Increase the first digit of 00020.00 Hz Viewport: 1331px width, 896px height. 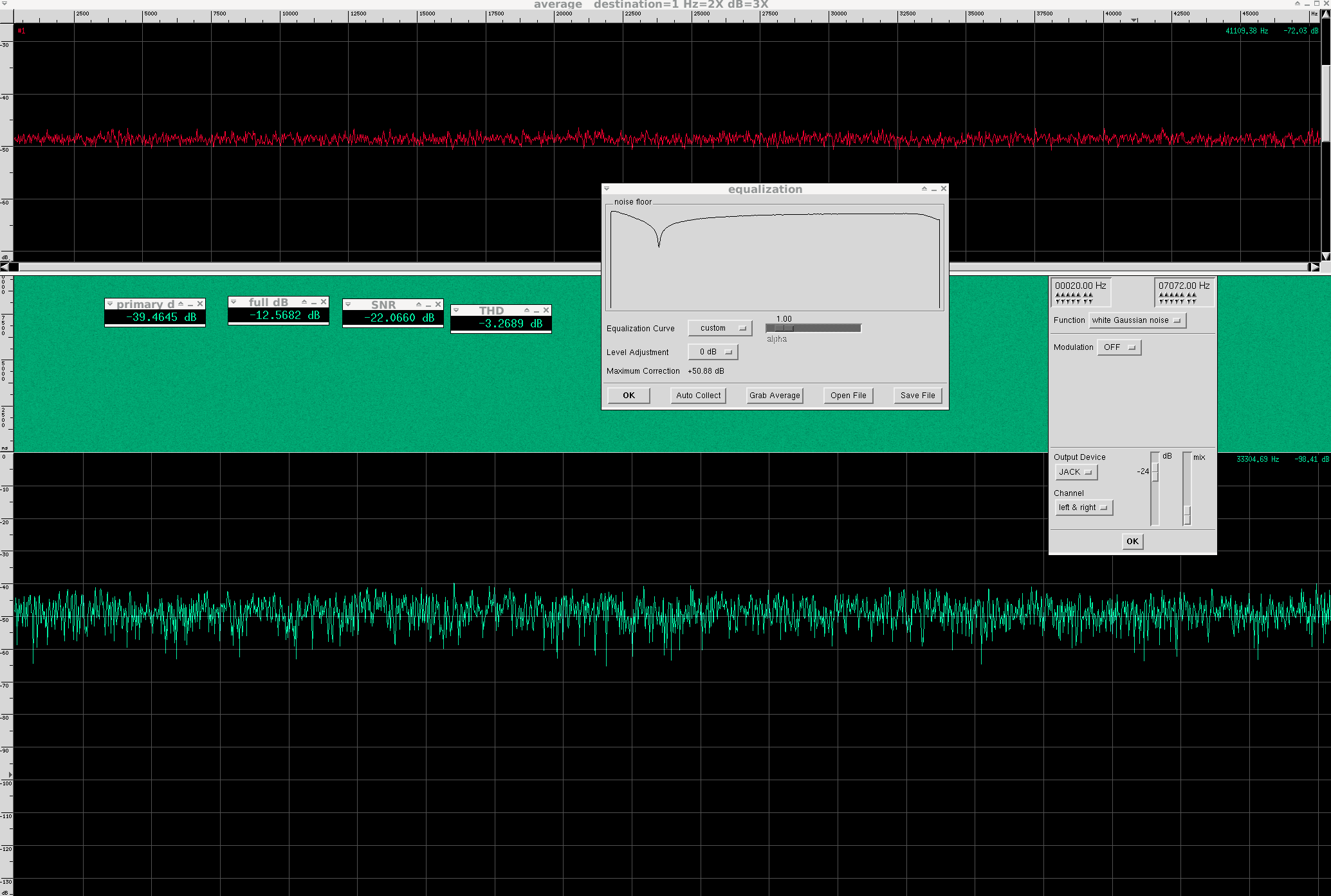tap(1058, 295)
